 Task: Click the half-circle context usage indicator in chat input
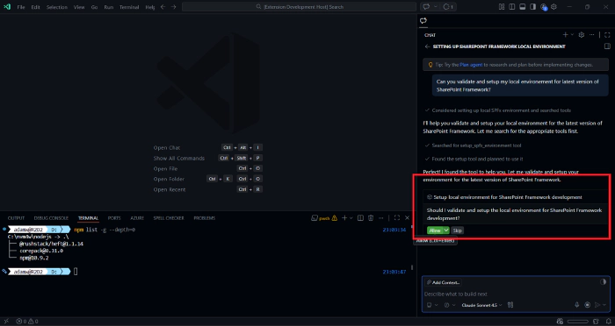tap(604, 282)
